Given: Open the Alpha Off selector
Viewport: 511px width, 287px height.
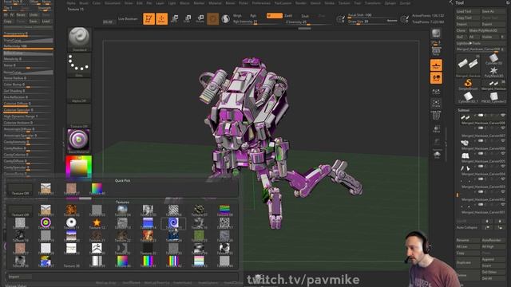Looking at the screenshot, I should [x=79, y=91].
